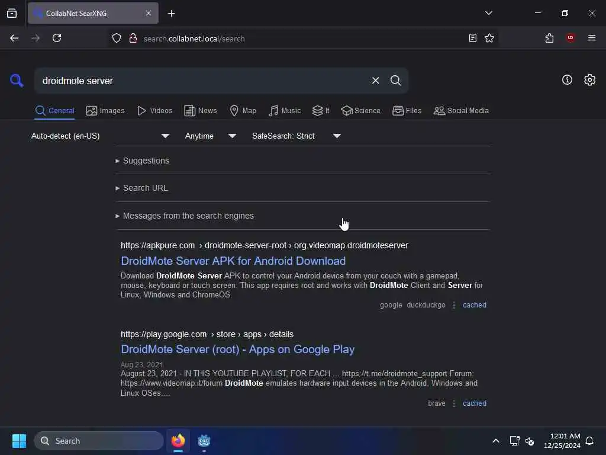Click Godot robot icon in taskbar
The width and height of the screenshot is (606, 455).
pyautogui.click(x=204, y=441)
